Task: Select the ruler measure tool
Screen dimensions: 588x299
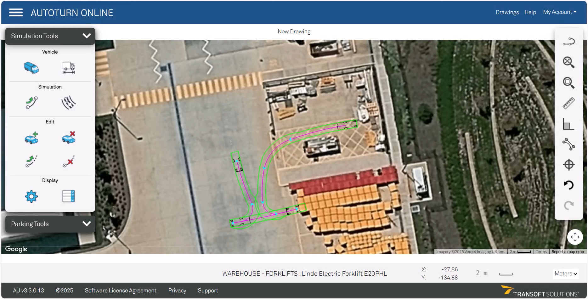Action: coord(568,103)
